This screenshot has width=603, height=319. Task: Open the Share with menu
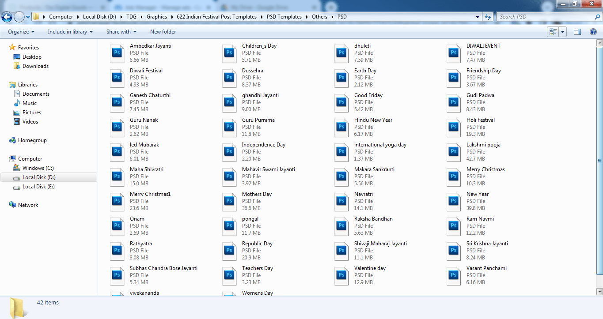(121, 32)
